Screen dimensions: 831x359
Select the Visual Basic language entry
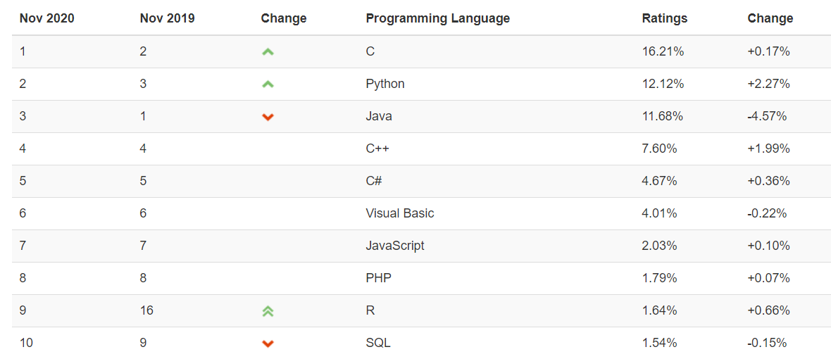399,213
